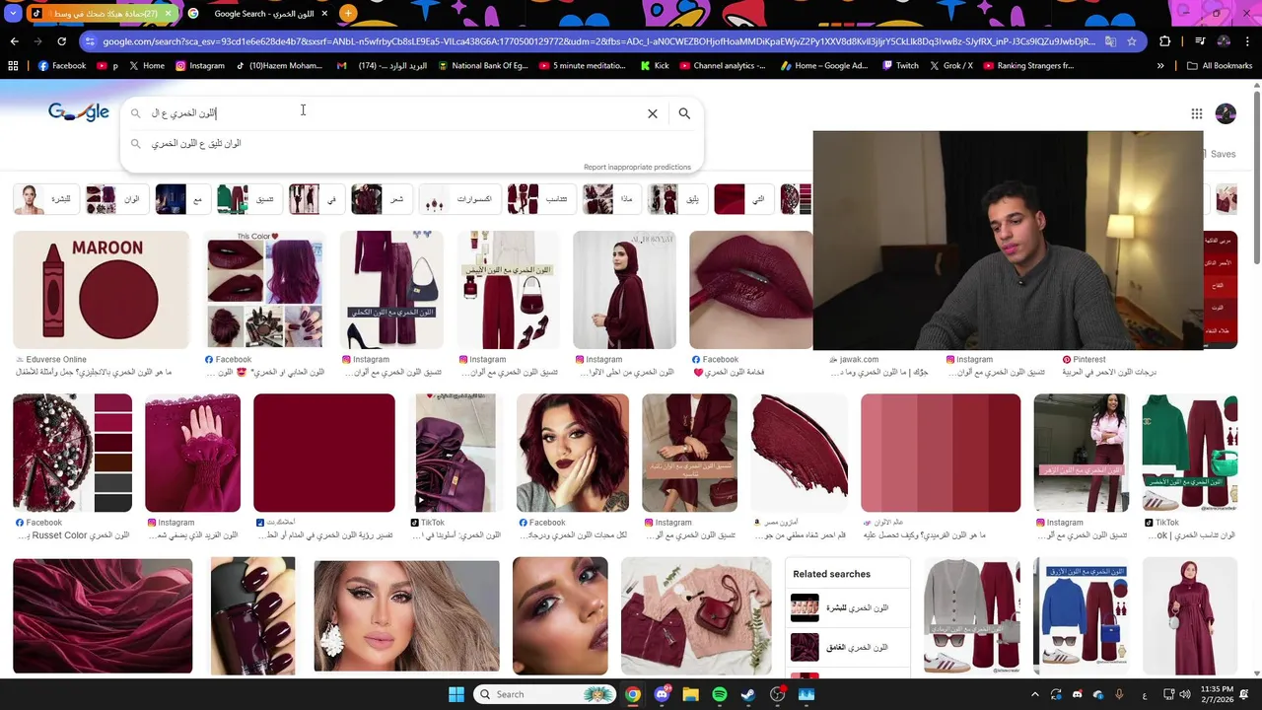Open Discord from the taskbar
The height and width of the screenshot is (710, 1262).
[x=662, y=694]
